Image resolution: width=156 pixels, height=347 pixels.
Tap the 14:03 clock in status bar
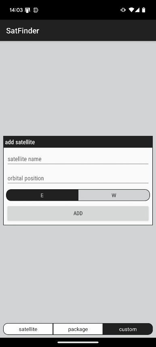pyautogui.click(x=16, y=10)
